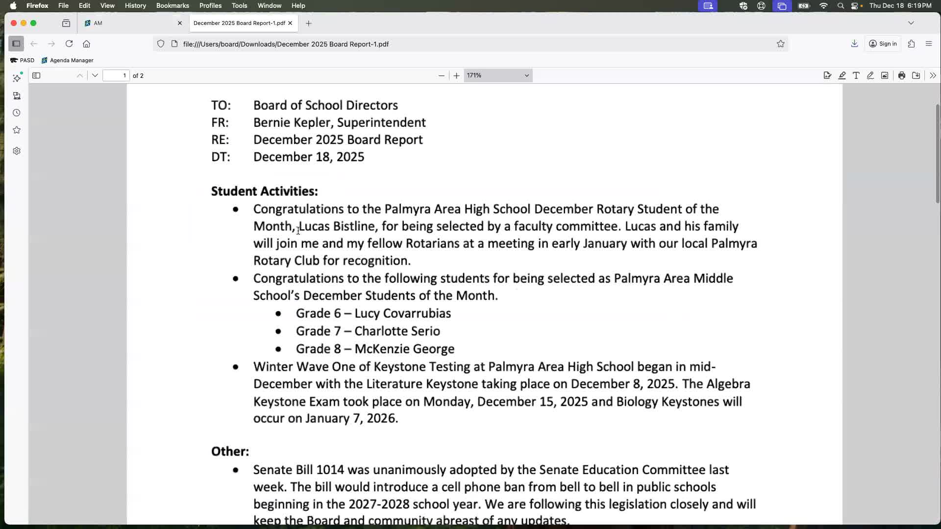Viewport: 941px width, 529px height.
Task: Select the add text annotation tool
Action: tap(856, 75)
